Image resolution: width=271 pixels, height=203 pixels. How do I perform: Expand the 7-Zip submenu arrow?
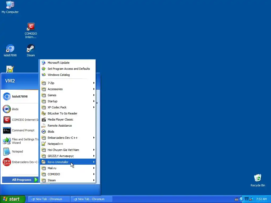coord(94,83)
